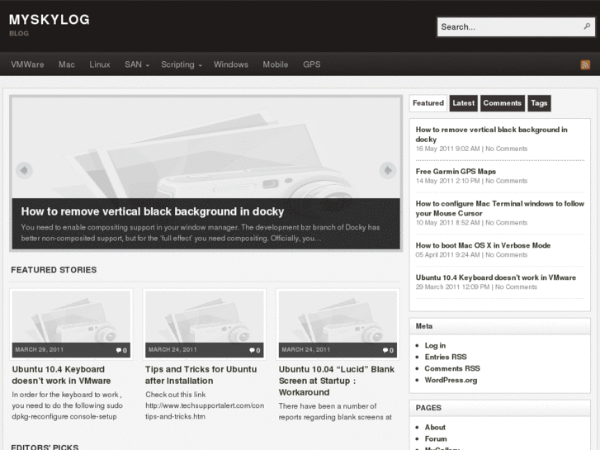Open Entries RSS link
600x450 pixels.
coord(446,357)
